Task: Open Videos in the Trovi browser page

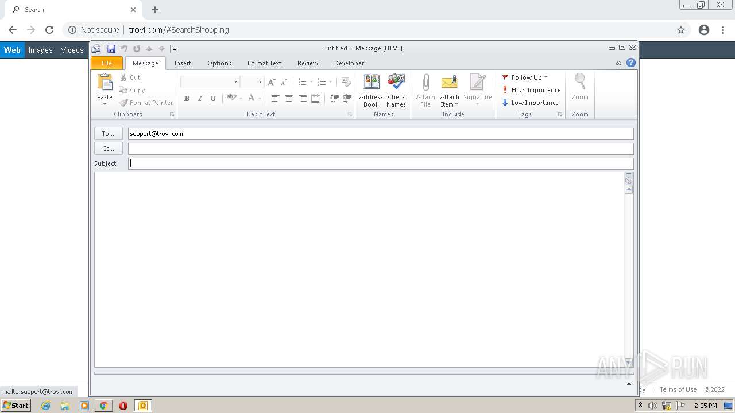Action: pyautogui.click(x=72, y=50)
